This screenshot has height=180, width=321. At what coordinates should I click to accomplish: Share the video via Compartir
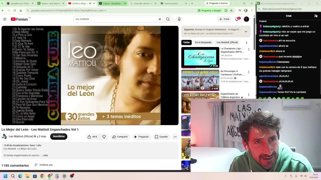pos(120,137)
